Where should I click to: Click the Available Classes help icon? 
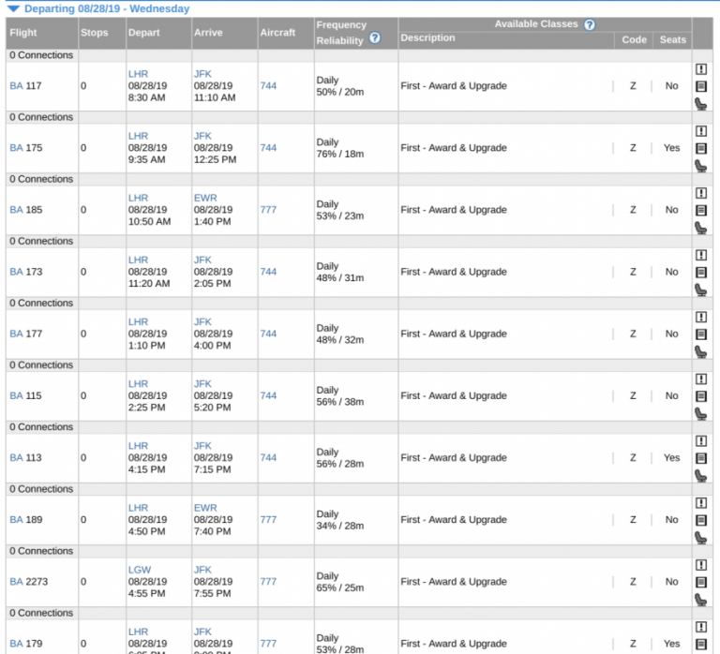pyautogui.click(x=590, y=25)
